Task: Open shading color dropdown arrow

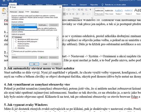Action: click(85, 14)
